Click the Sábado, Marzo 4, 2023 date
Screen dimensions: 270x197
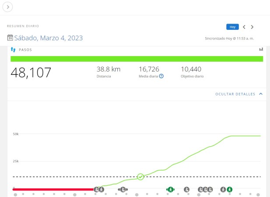(x=49, y=38)
